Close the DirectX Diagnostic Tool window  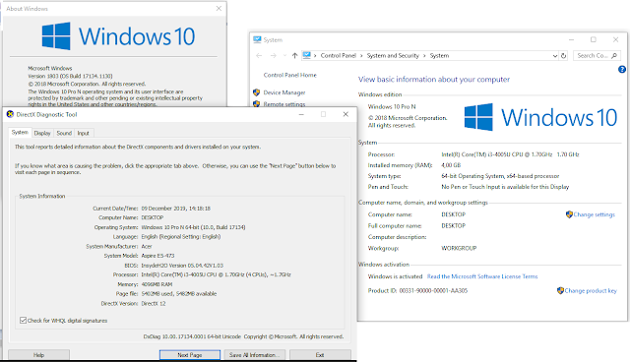346,114
